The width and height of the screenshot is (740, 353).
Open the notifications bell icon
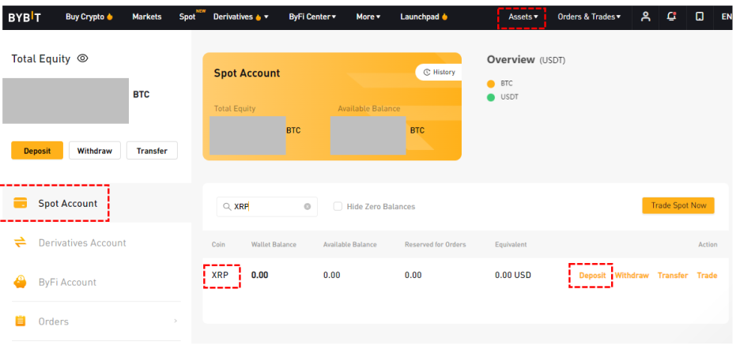671,17
